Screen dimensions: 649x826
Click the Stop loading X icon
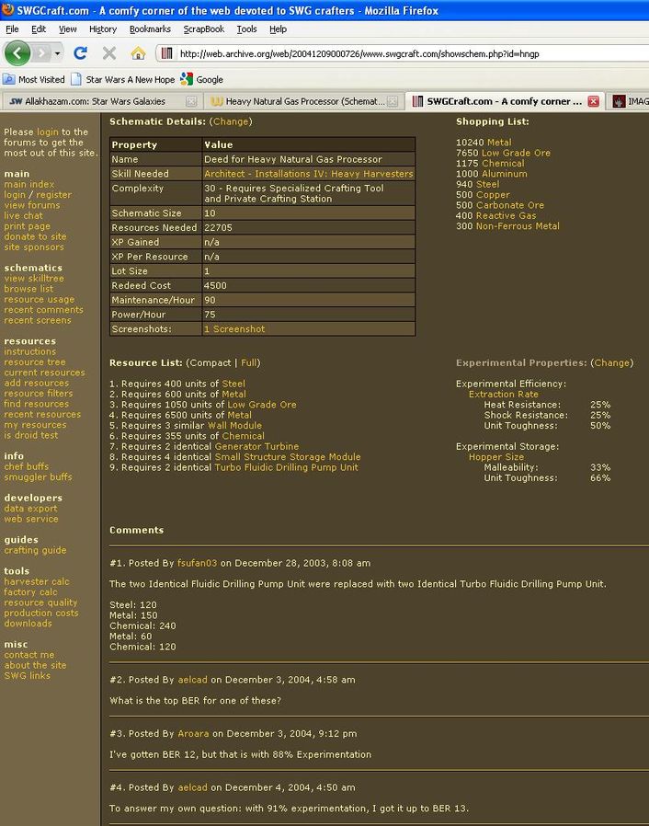108,53
